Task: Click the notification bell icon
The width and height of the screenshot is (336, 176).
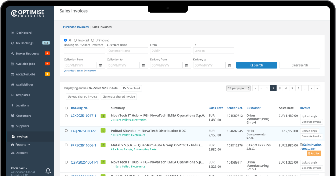Action: pos(48,171)
